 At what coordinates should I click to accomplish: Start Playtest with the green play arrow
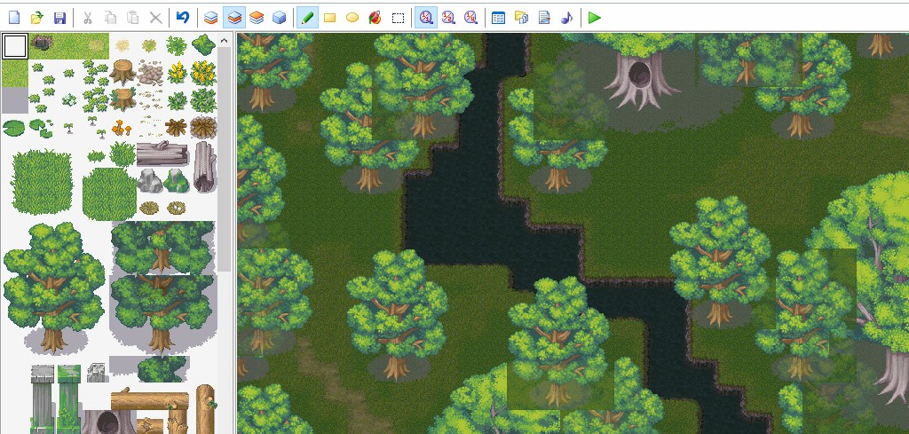point(594,18)
